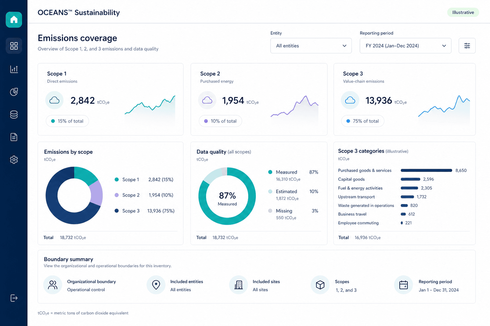Click the teal Scope 1 legend dot
The height and width of the screenshot is (326, 490).
click(x=117, y=180)
